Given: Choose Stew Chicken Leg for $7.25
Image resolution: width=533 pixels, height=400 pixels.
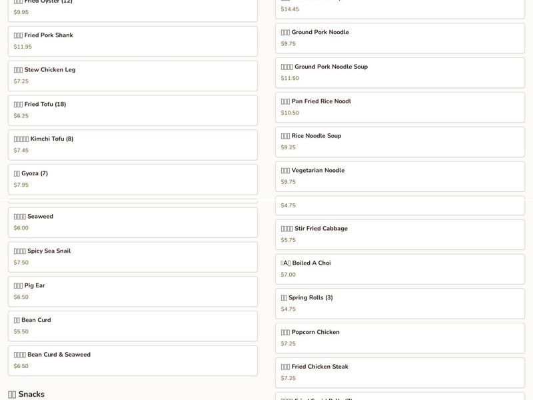Looking at the screenshot, I should tap(133, 76).
